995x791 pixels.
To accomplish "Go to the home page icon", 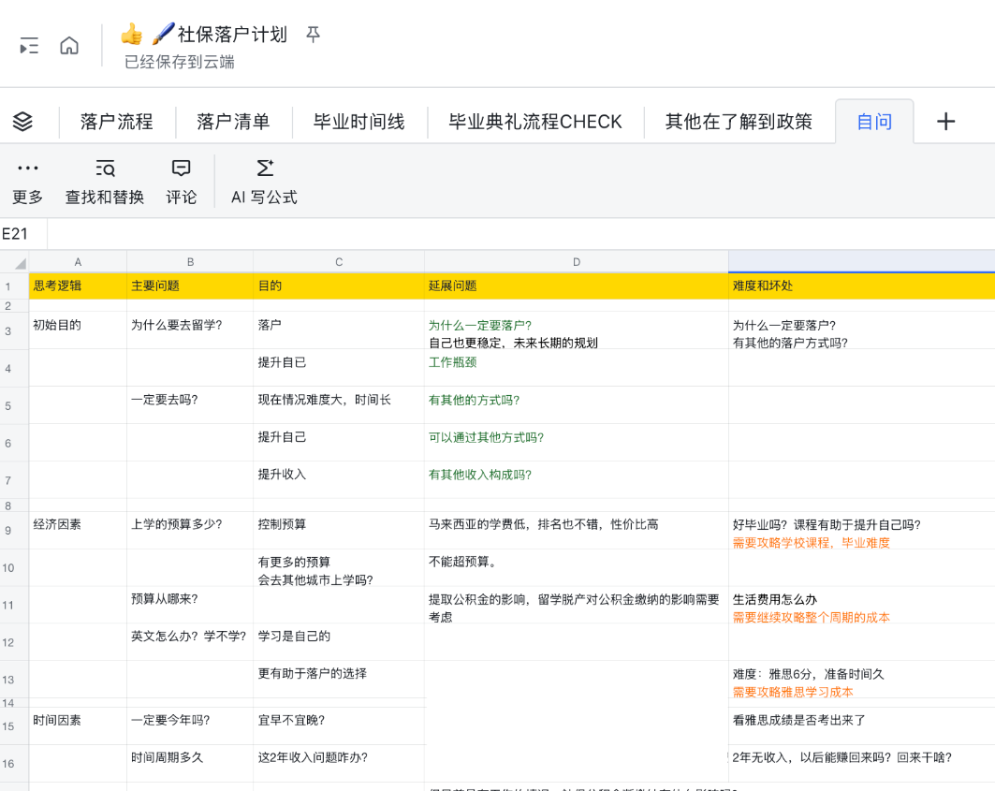I will 69,46.
